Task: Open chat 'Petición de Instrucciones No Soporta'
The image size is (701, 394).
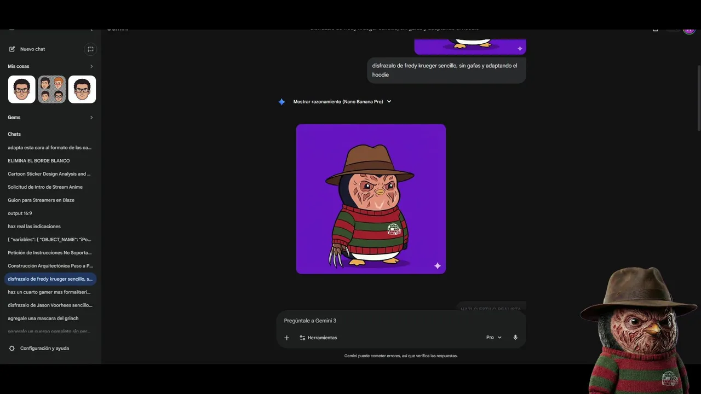Action: pos(50,253)
